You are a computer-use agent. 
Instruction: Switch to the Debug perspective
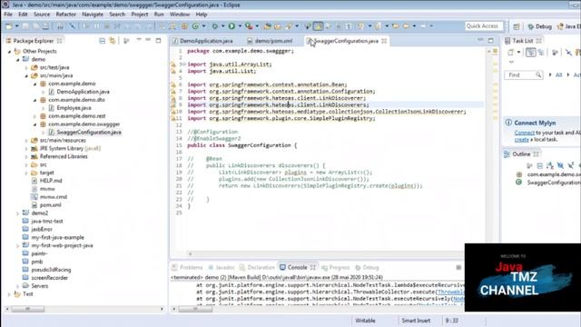[x=539, y=26]
